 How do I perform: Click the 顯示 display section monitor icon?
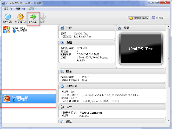coord(62,71)
